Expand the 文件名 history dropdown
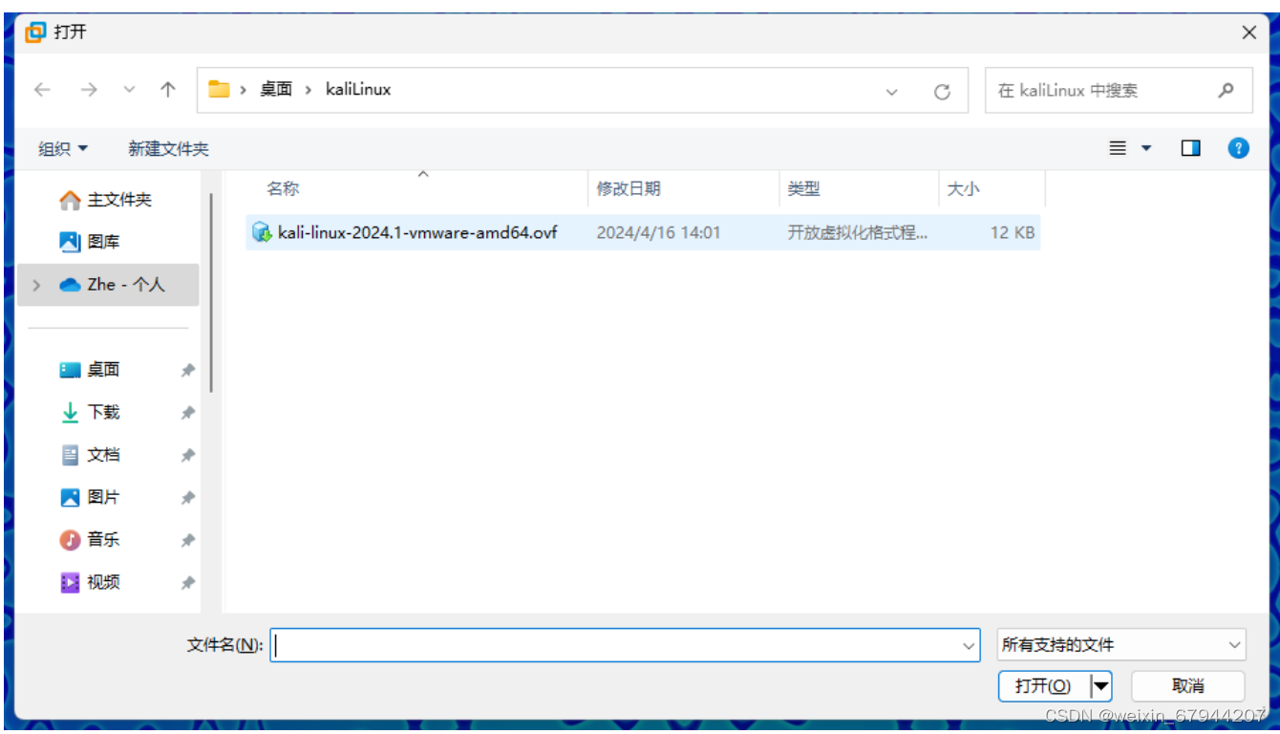The height and width of the screenshot is (734, 1280). [970, 646]
